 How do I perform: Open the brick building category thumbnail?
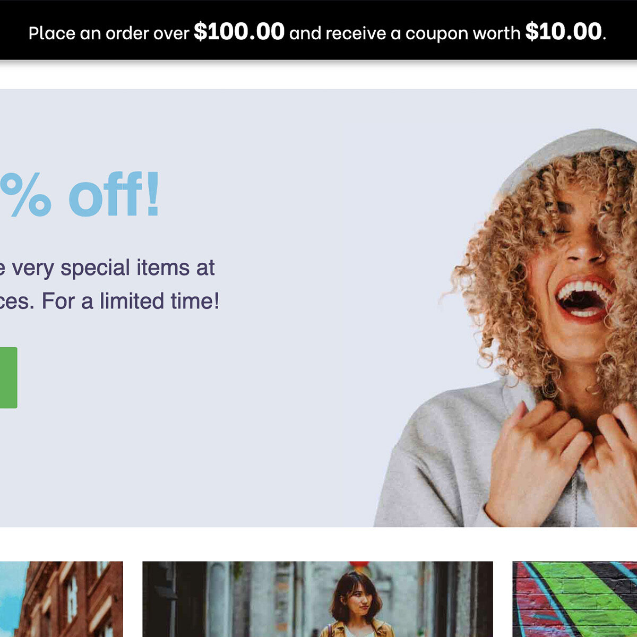(61, 599)
